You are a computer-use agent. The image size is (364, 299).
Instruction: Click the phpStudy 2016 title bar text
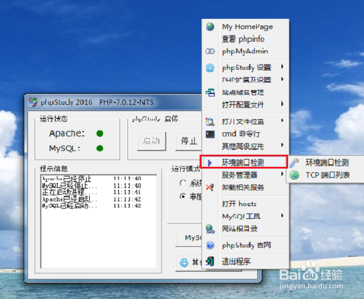[97, 102]
